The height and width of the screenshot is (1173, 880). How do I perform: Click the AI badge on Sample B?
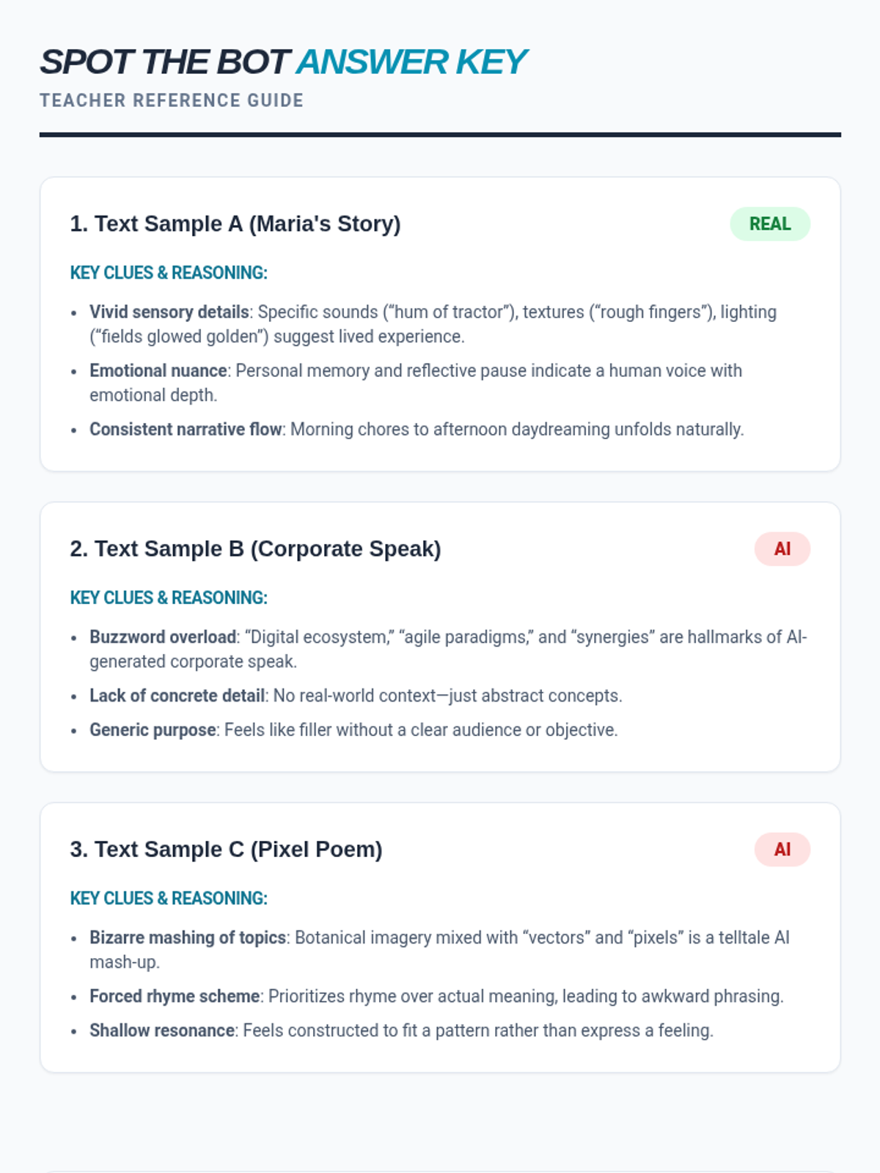pos(782,548)
